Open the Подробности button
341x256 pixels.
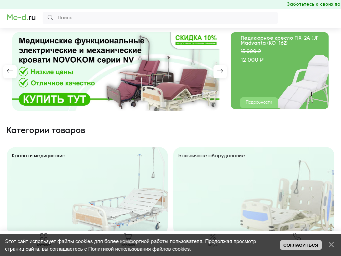259,102
